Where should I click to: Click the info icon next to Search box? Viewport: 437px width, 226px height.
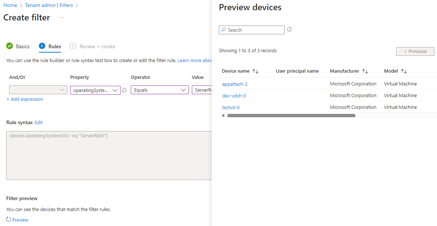(289, 30)
